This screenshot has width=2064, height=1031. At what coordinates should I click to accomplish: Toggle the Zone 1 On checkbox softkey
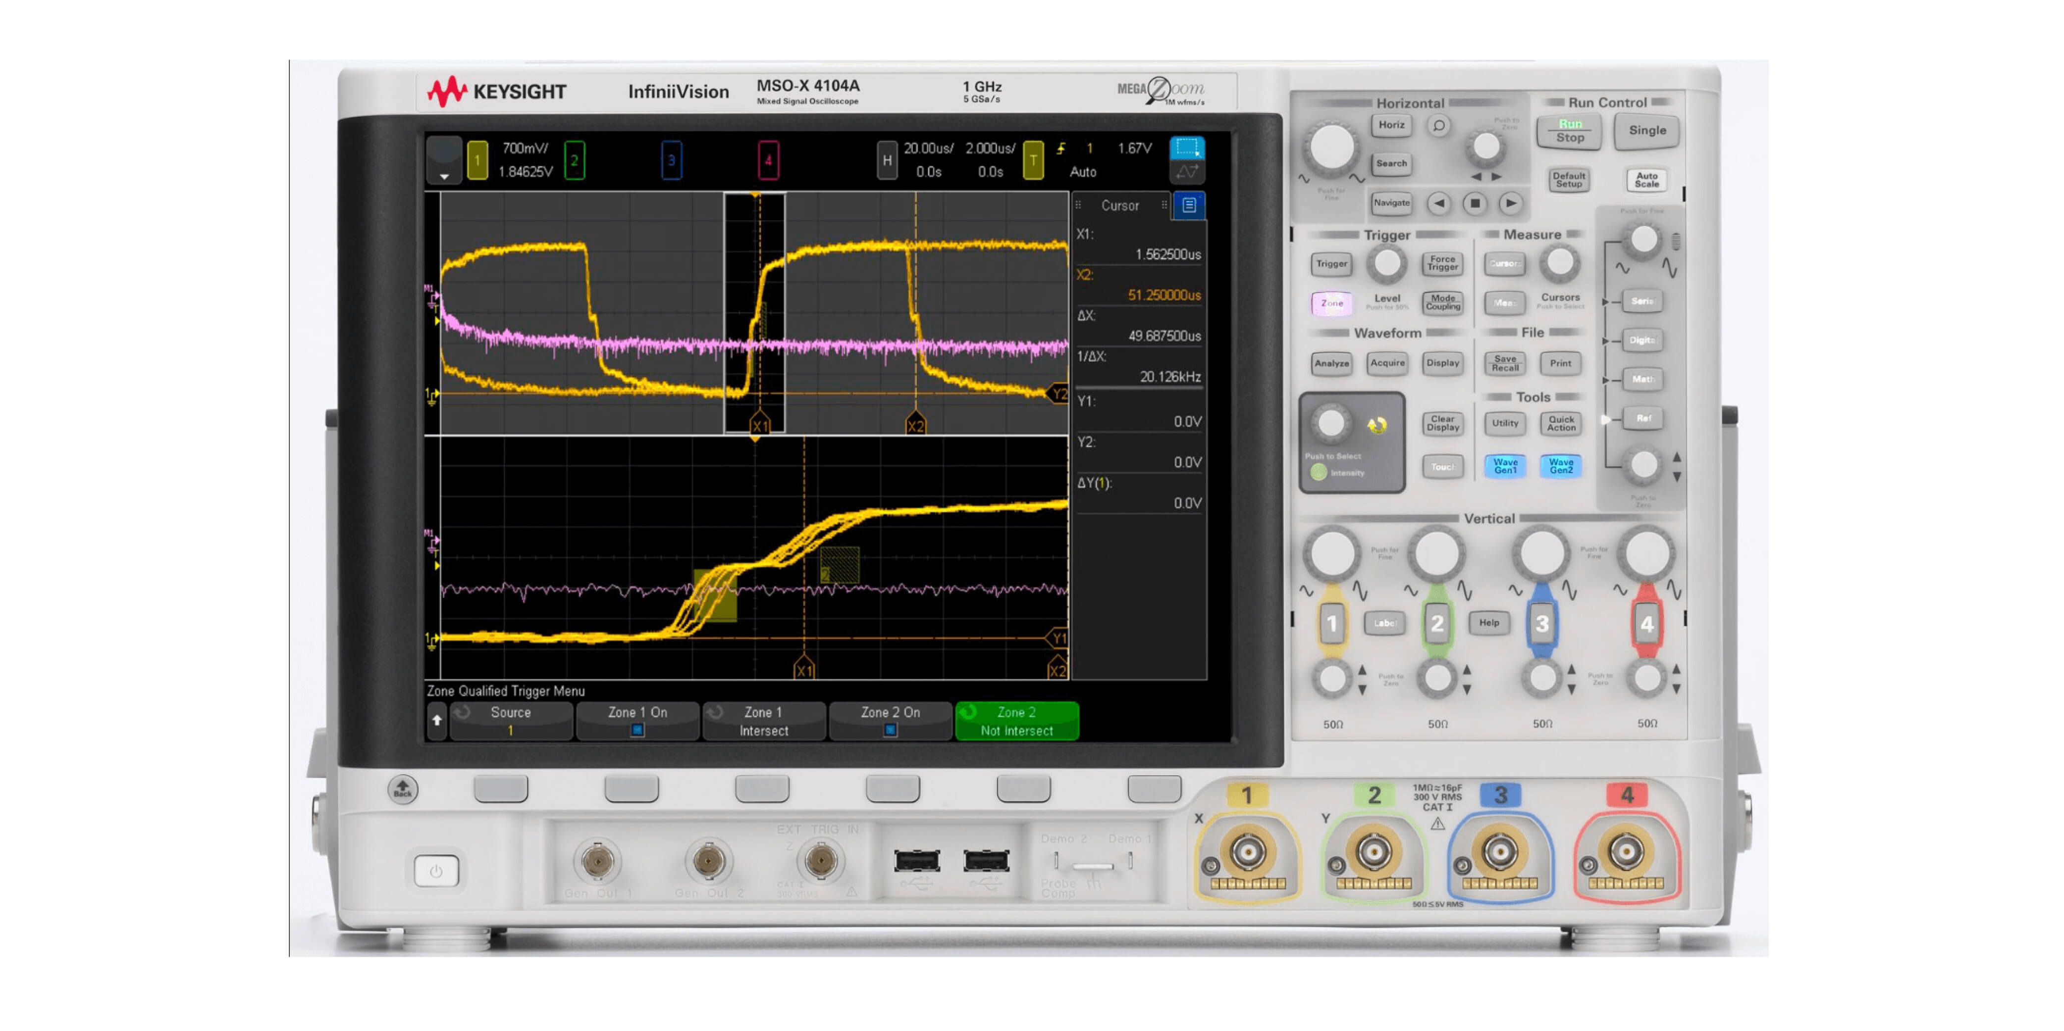tap(638, 721)
